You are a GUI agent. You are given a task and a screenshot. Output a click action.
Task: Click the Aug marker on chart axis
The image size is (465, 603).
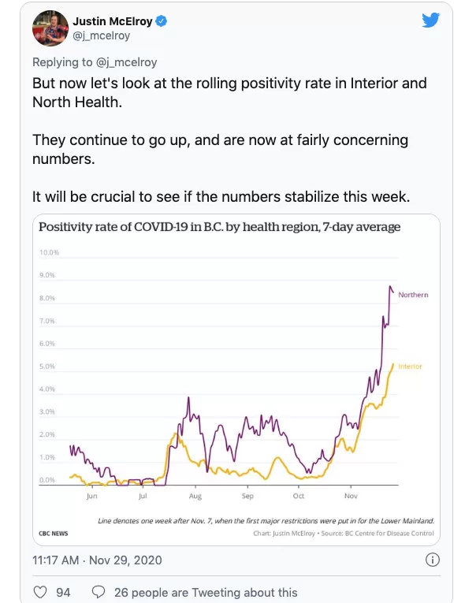click(195, 497)
